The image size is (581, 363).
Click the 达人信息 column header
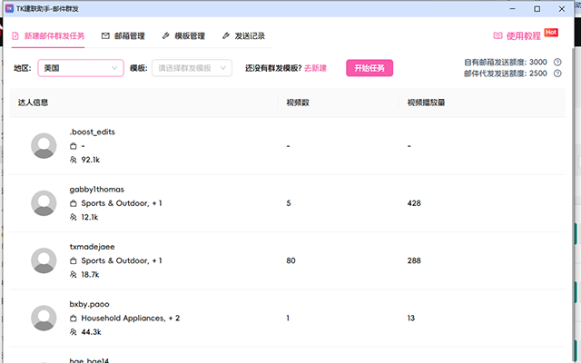[33, 103]
